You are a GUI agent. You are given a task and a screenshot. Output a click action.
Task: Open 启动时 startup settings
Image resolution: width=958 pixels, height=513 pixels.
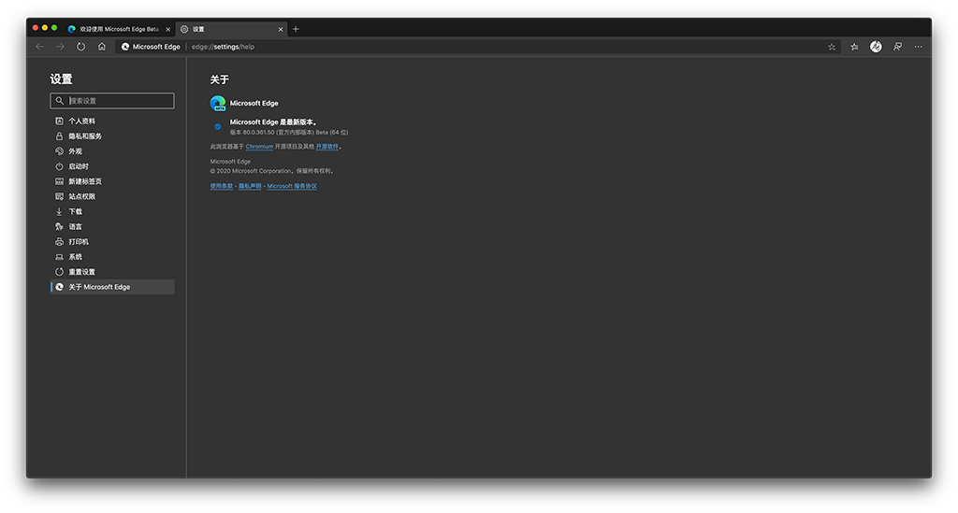coord(112,166)
